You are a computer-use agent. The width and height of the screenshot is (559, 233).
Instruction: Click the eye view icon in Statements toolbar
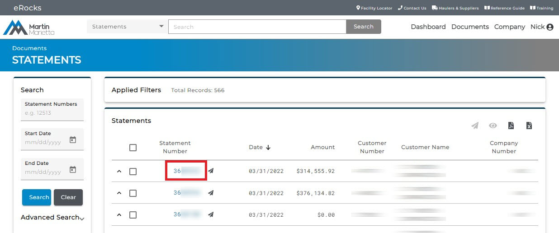493,126
